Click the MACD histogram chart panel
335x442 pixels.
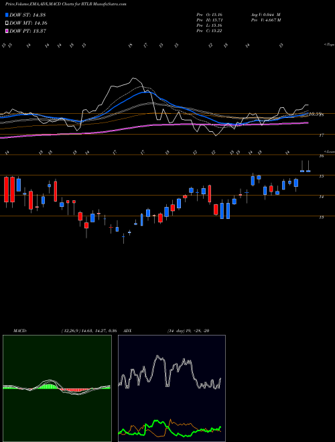coord(57,388)
